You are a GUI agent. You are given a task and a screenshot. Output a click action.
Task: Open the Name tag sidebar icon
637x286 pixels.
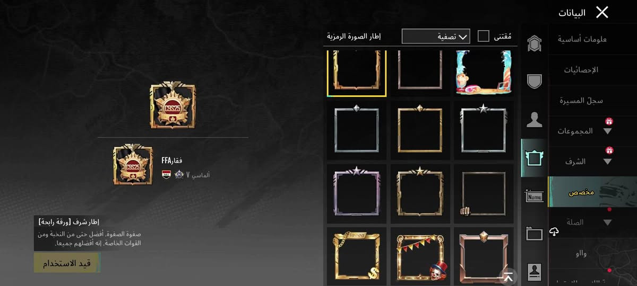(534, 196)
